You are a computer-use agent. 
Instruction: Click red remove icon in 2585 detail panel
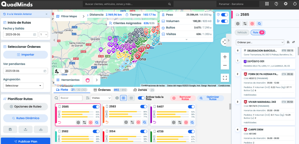[x=252, y=24]
